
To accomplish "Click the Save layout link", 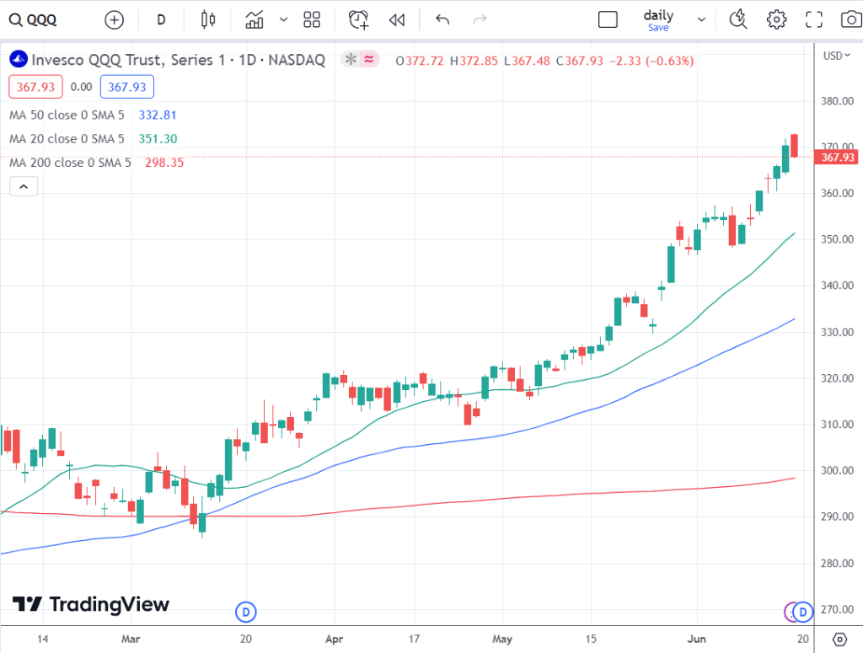I will coord(658,28).
